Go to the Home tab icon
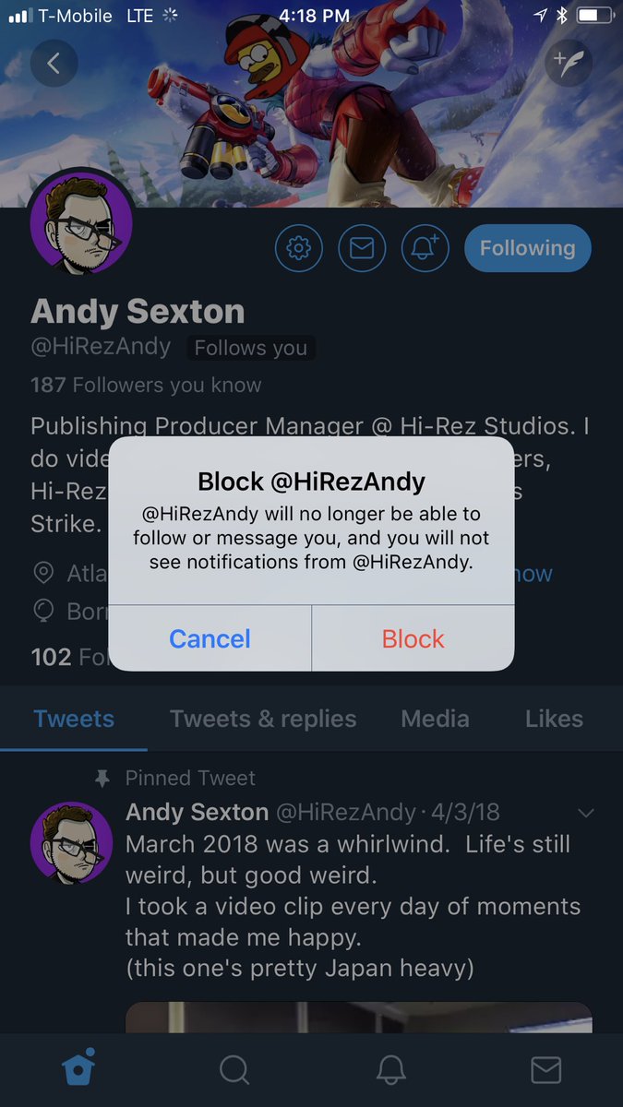Viewport: 623px width, 1107px height. pyautogui.click(x=78, y=1069)
